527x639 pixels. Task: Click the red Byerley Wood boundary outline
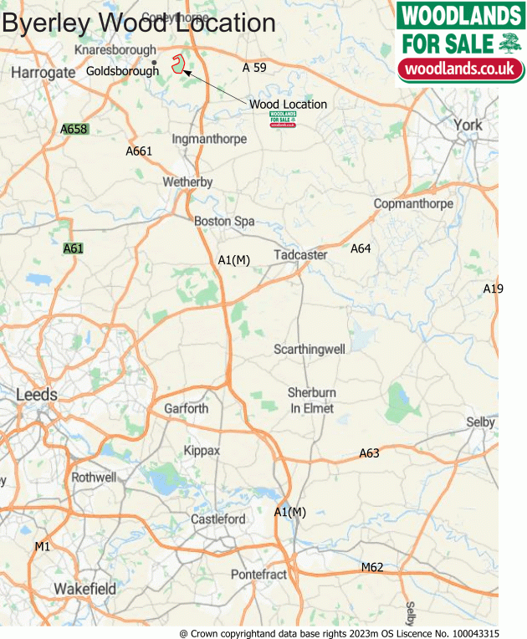coord(177,64)
